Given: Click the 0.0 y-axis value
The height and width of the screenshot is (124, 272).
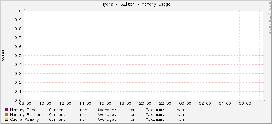Looking at the screenshot, I should [18, 100].
